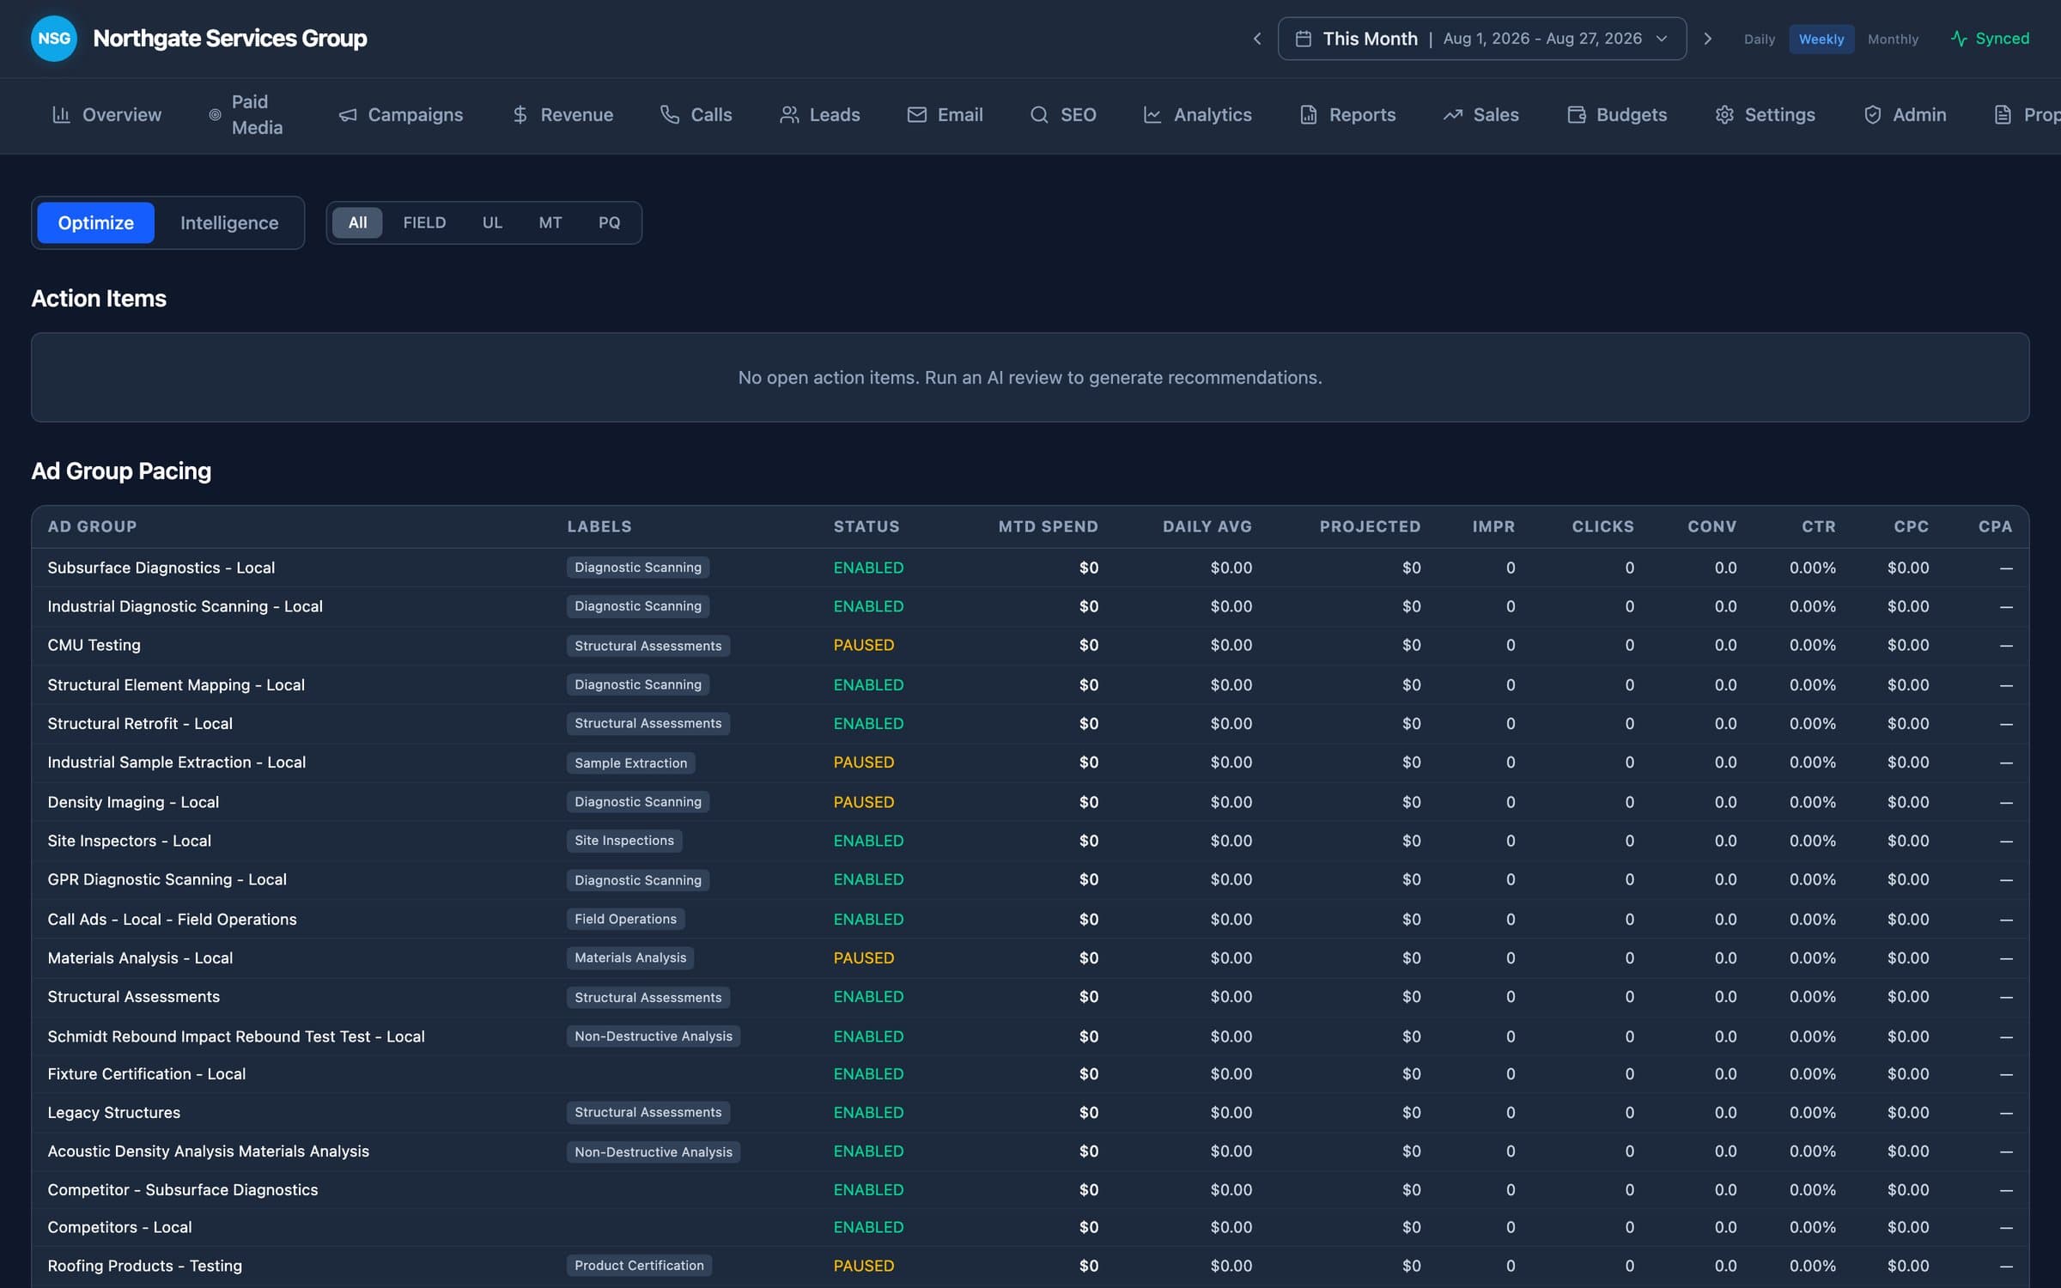
Task: Click the Analytics line chart icon
Action: click(x=1152, y=114)
